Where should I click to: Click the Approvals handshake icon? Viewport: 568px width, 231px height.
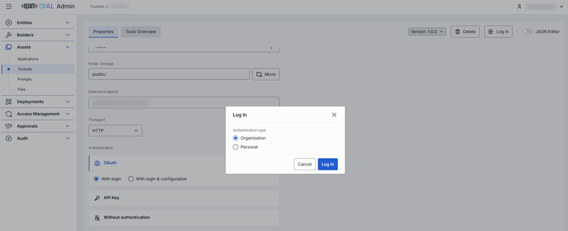[x=9, y=126]
